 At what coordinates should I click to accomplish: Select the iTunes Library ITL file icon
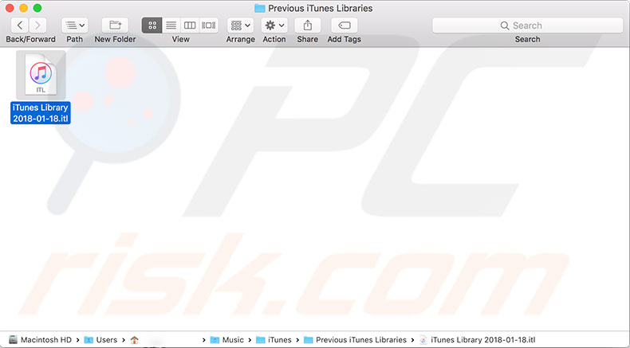(x=41, y=75)
